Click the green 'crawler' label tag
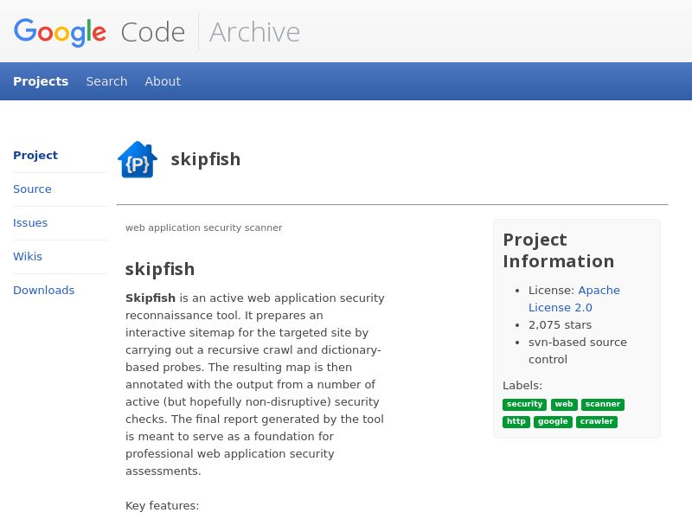 [597, 422]
